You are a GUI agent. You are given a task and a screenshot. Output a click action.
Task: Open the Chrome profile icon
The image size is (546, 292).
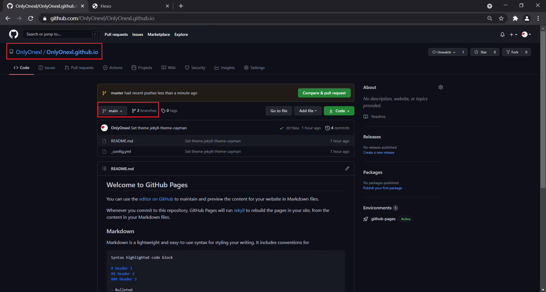pyautogui.click(x=527, y=18)
